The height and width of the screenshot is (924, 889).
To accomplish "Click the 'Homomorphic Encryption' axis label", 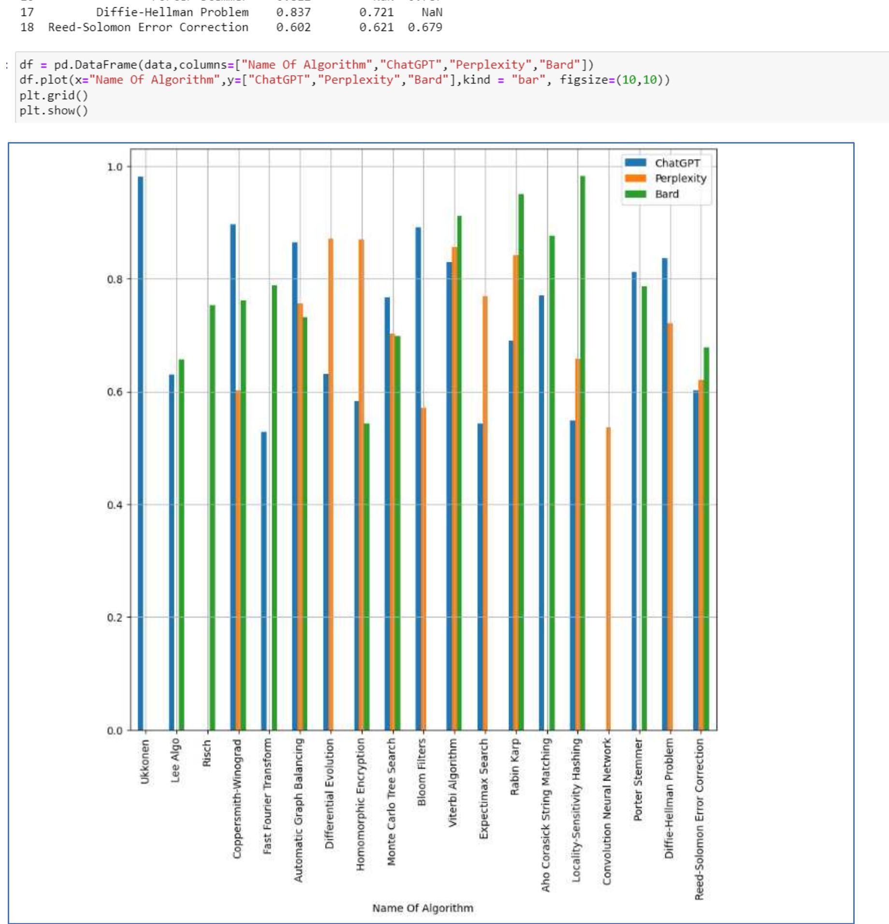I will [361, 805].
